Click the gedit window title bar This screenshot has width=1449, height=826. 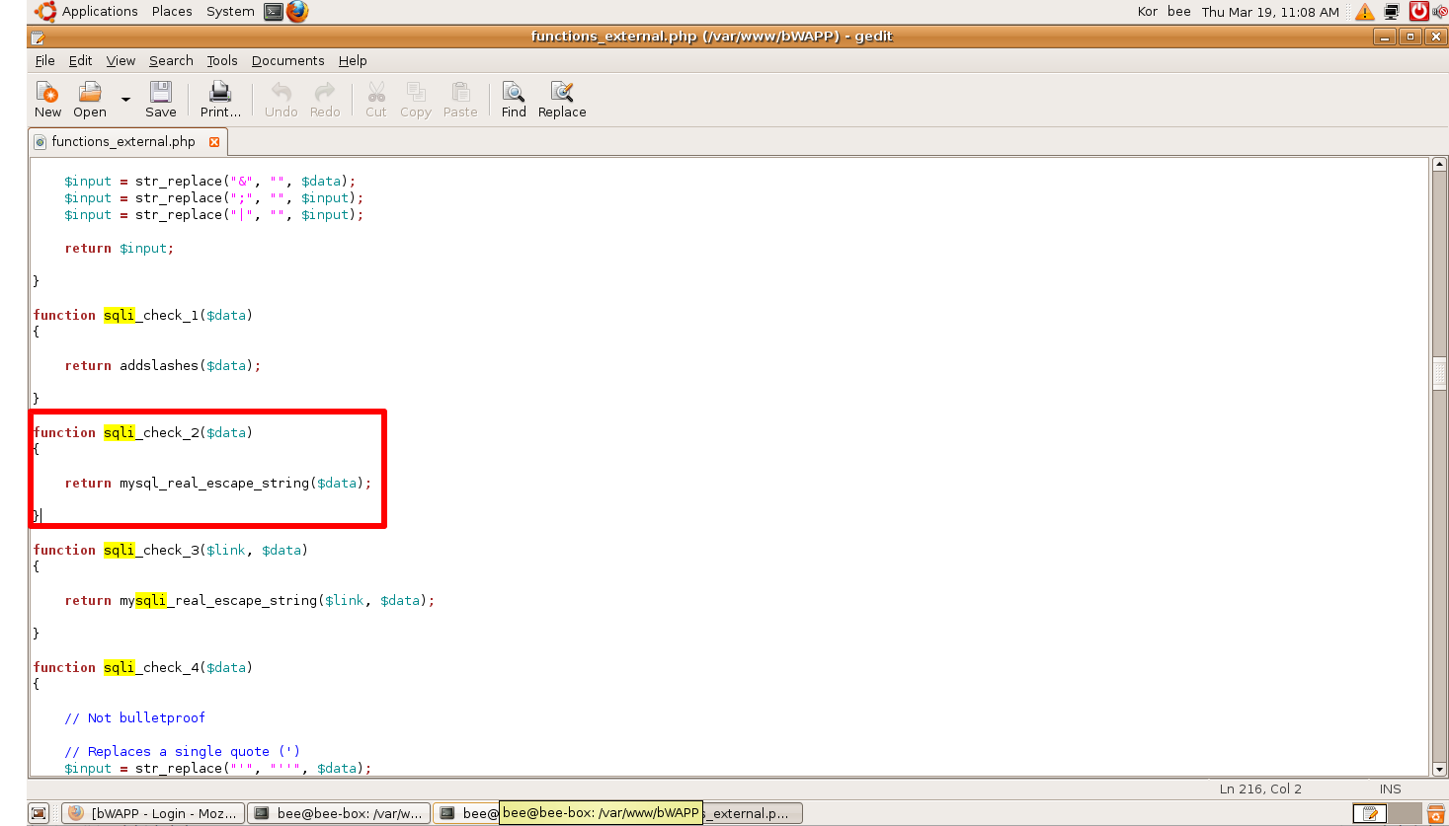(x=711, y=37)
